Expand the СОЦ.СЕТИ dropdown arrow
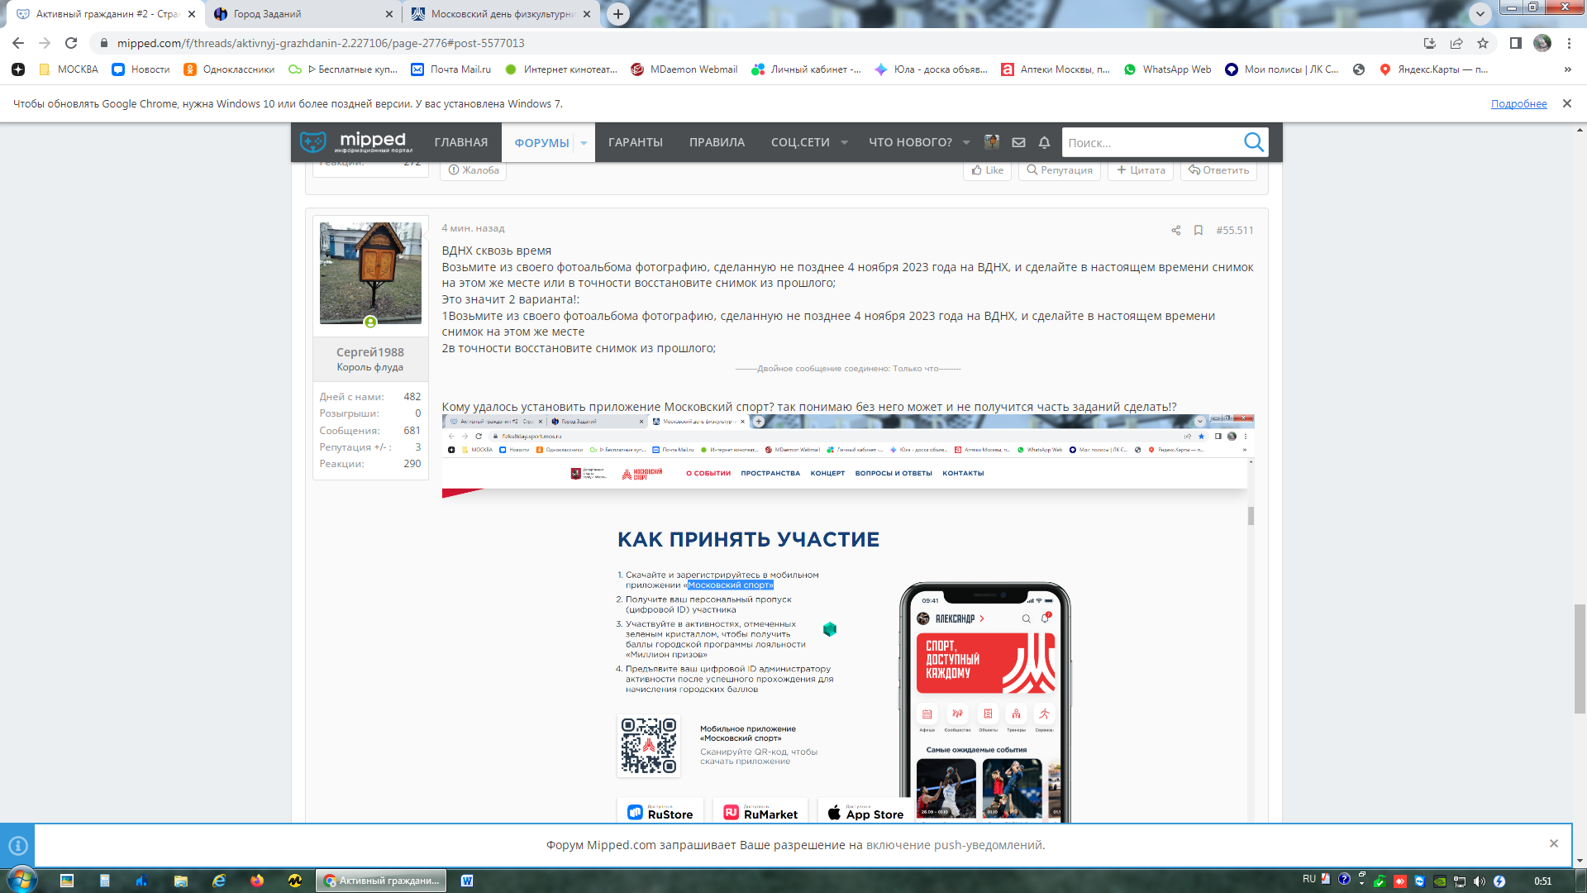 [844, 142]
